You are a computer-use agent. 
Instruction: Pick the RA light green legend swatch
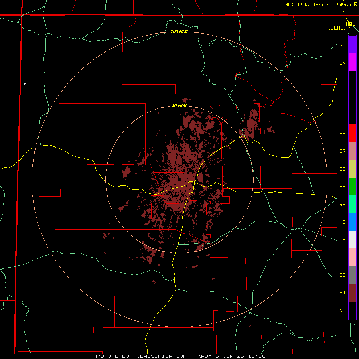(352, 204)
